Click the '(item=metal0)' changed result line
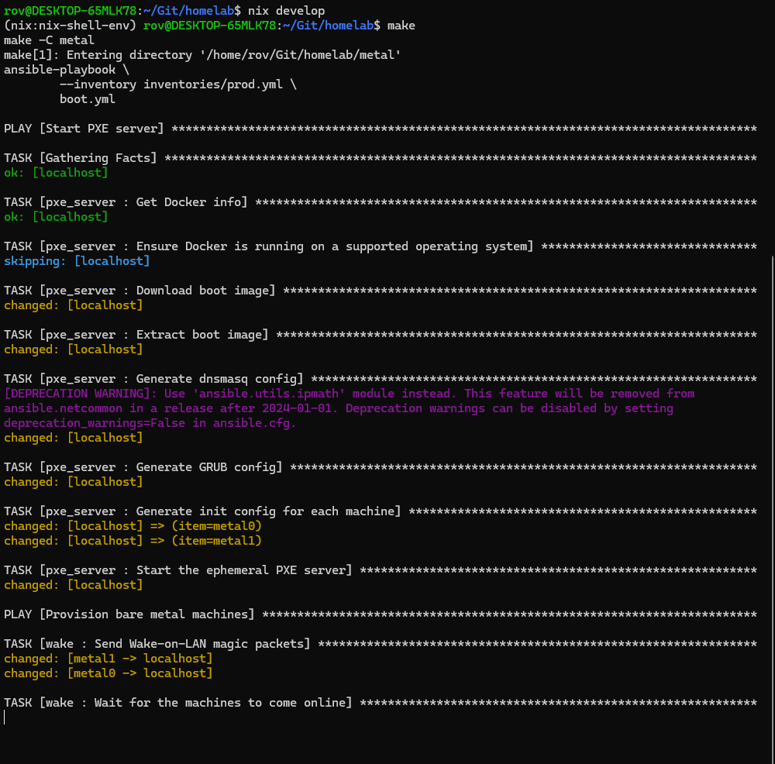 (x=218, y=525)
